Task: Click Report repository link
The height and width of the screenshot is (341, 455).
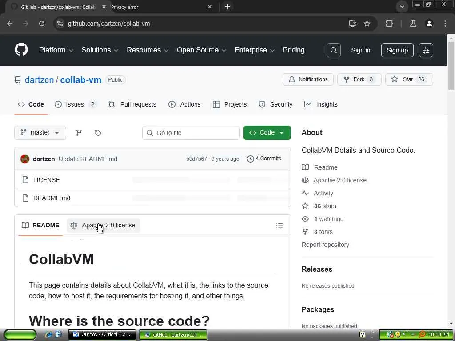Action: [x=325, y=245]
